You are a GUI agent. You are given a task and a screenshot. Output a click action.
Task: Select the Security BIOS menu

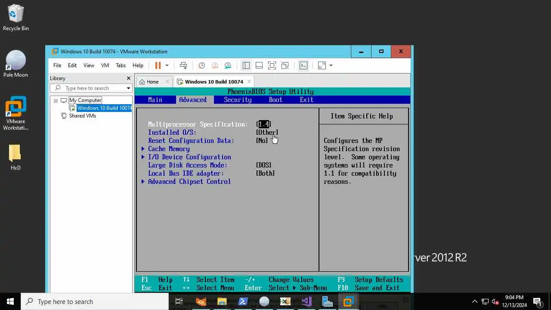click(x=238, y=100)
